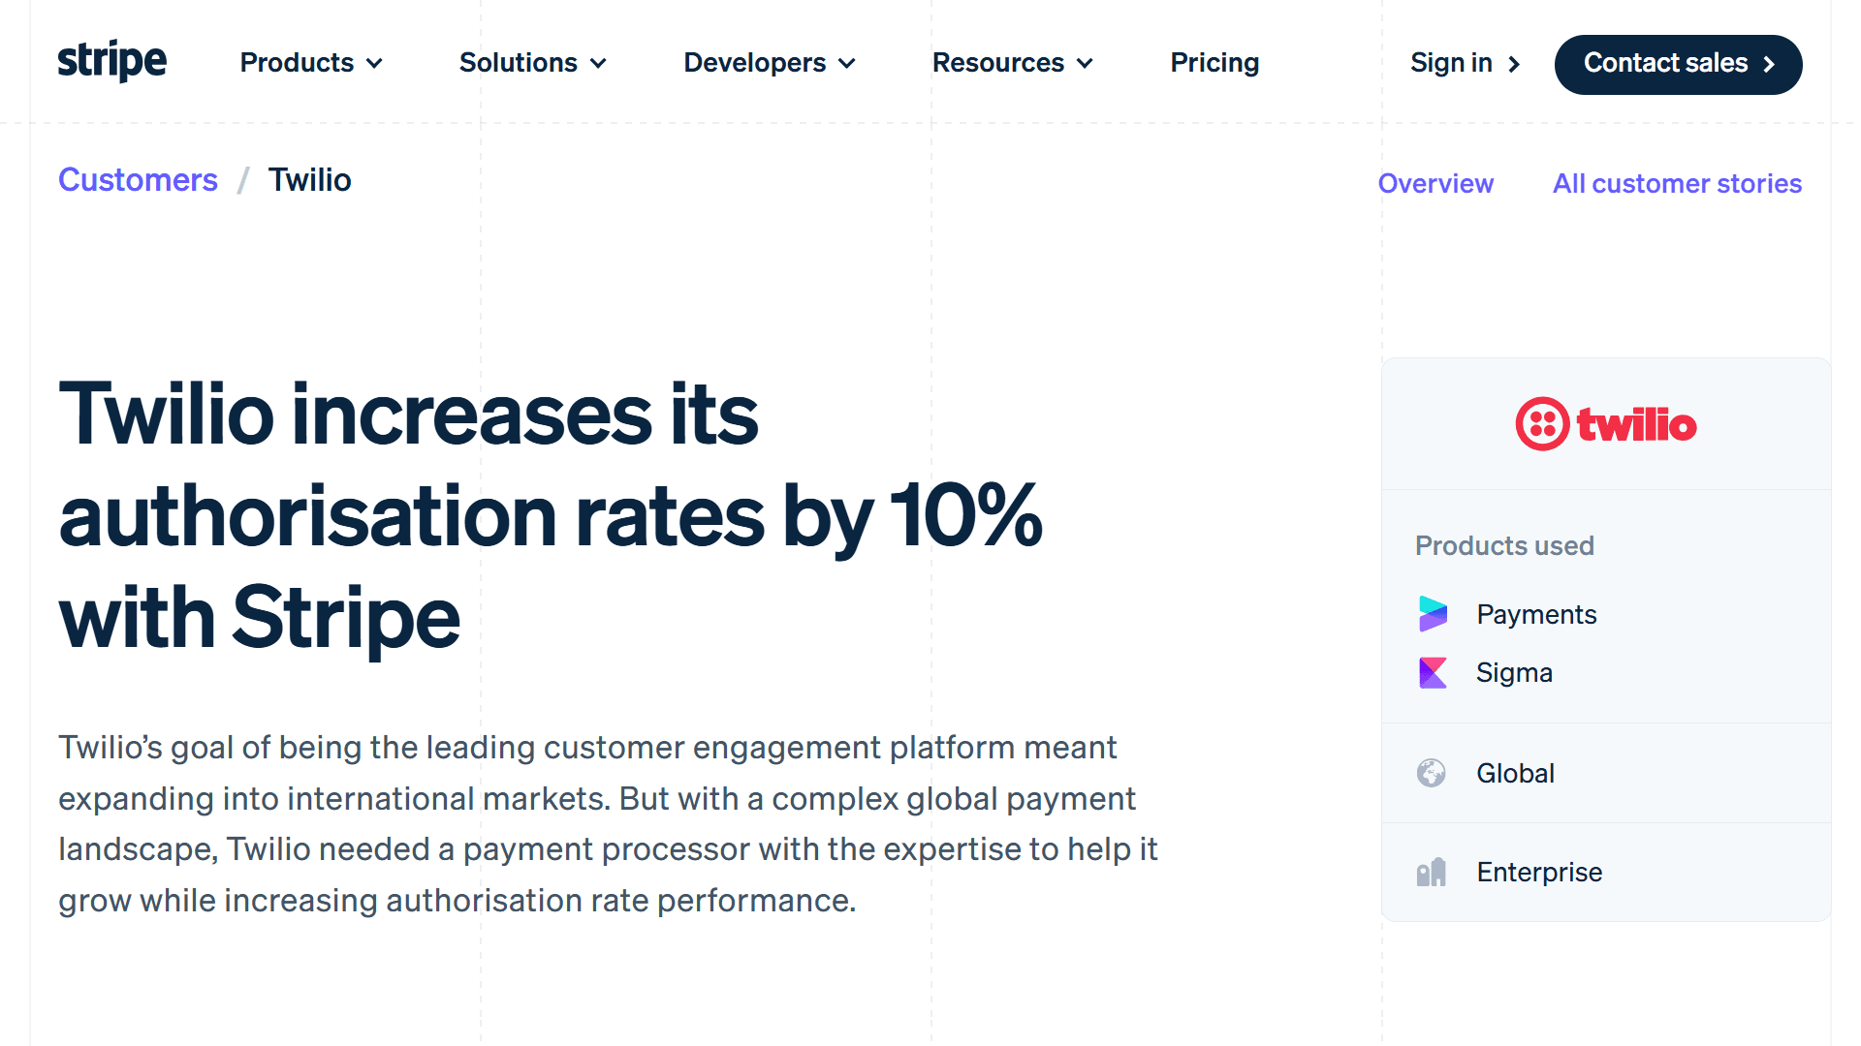1861x1046 pixels.
Task: Click the Twilio logo in the sidebar
Action: [x=1605, y=423]
